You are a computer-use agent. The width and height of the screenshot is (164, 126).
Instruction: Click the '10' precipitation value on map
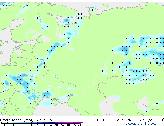pyautogui.click(x=7, y=83)
